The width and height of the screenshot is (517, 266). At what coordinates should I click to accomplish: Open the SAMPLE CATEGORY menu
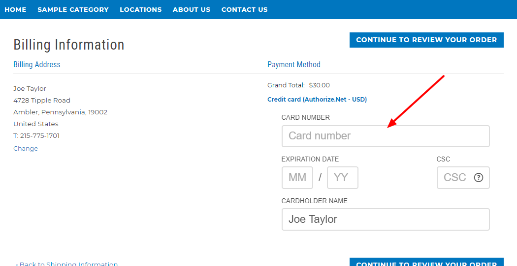click(73, 9)
